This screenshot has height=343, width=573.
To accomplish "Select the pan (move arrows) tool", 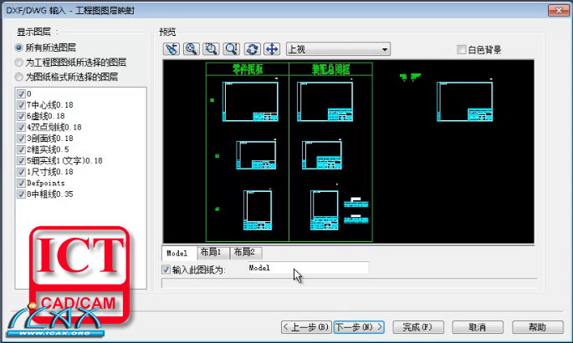I will 272,49.
